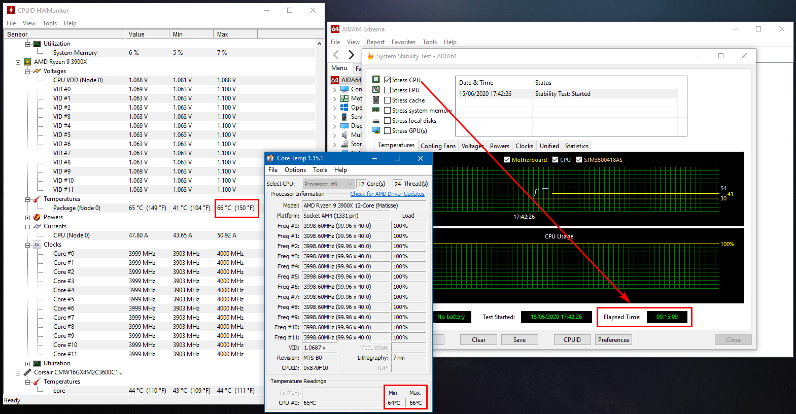796x414 pixels.
Task: Go back using AIDA64 left arrow button
Action: (336, 55)
